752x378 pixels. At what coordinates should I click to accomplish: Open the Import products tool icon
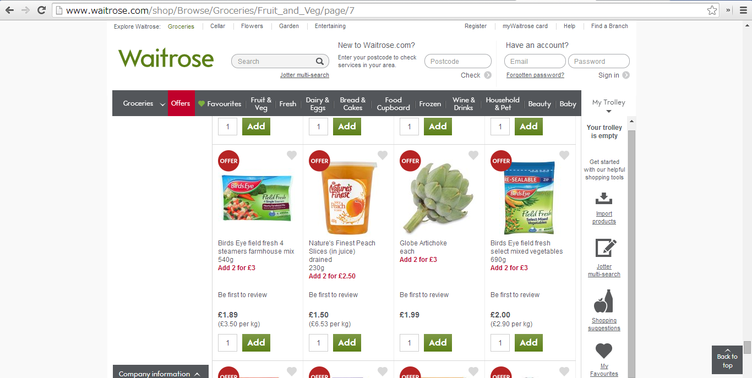tap(604, 198)
